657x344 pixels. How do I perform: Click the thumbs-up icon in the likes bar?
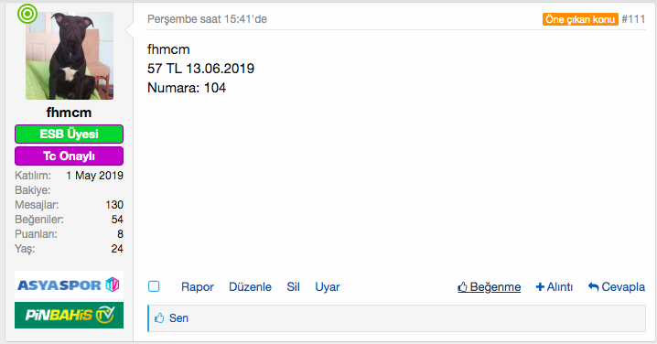(159, 318)
